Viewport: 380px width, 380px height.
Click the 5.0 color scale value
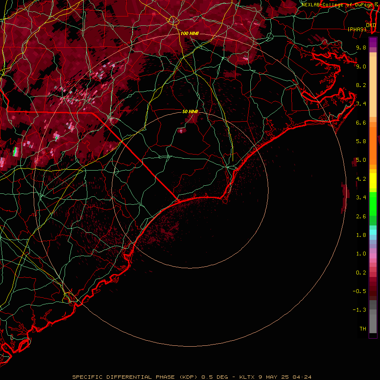click(x=361, y=160)
